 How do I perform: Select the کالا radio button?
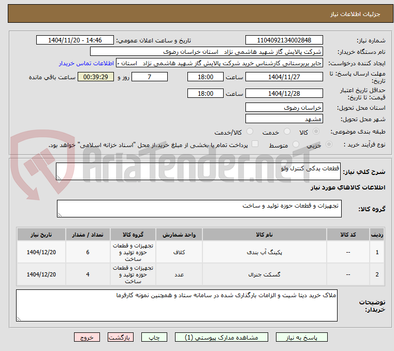[316, 131]
